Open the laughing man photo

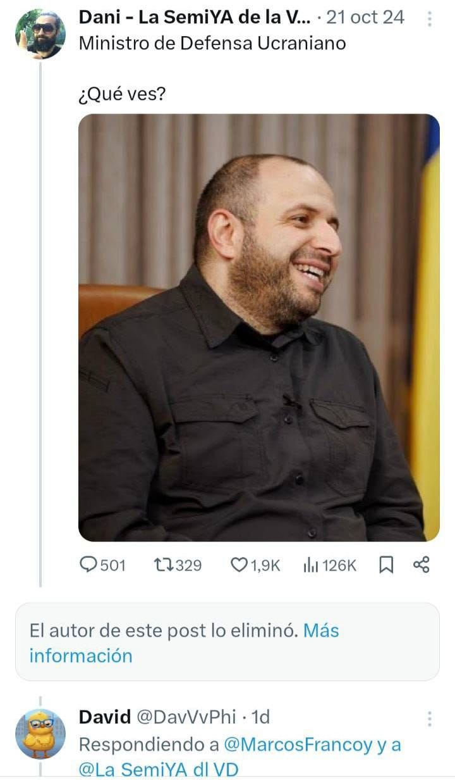(x=258, y=327)
